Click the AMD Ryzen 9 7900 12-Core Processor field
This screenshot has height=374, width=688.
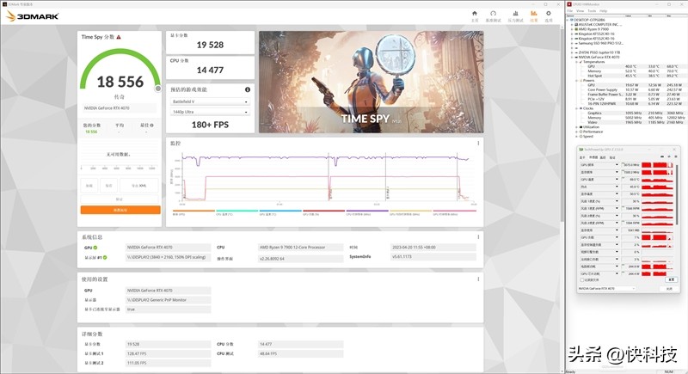pyautogui.click(x=300, y=248)
